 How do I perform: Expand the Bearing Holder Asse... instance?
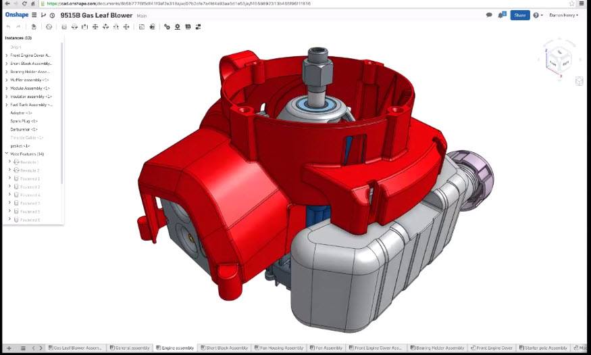point(6,72)
